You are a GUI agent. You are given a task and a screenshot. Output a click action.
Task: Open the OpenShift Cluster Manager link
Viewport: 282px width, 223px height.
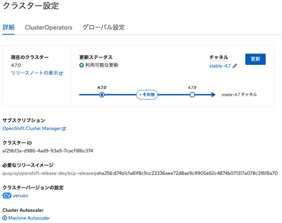(31, 129)
